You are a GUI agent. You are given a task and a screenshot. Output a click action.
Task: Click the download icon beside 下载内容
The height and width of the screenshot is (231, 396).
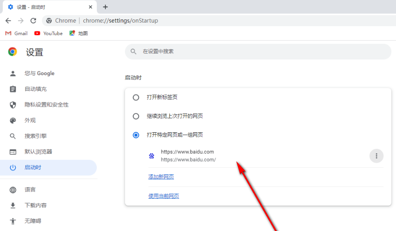click(12, 206)
